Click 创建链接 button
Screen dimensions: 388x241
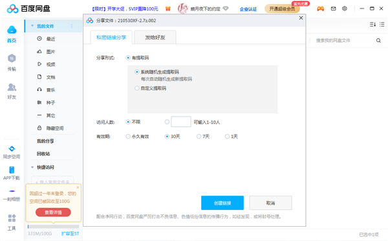tap(222, 203)
